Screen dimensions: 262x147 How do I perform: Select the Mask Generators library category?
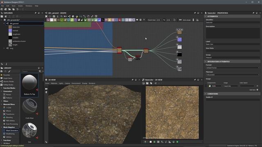11,131
